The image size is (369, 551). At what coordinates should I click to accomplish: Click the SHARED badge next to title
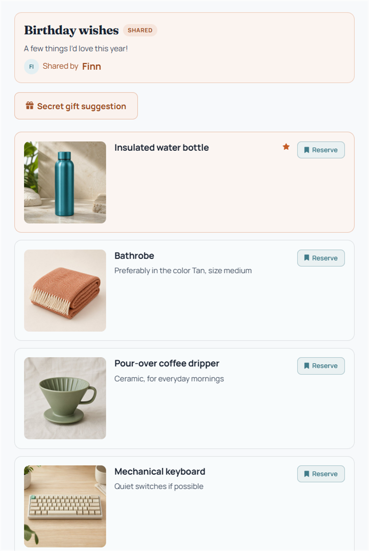[140, 30]
